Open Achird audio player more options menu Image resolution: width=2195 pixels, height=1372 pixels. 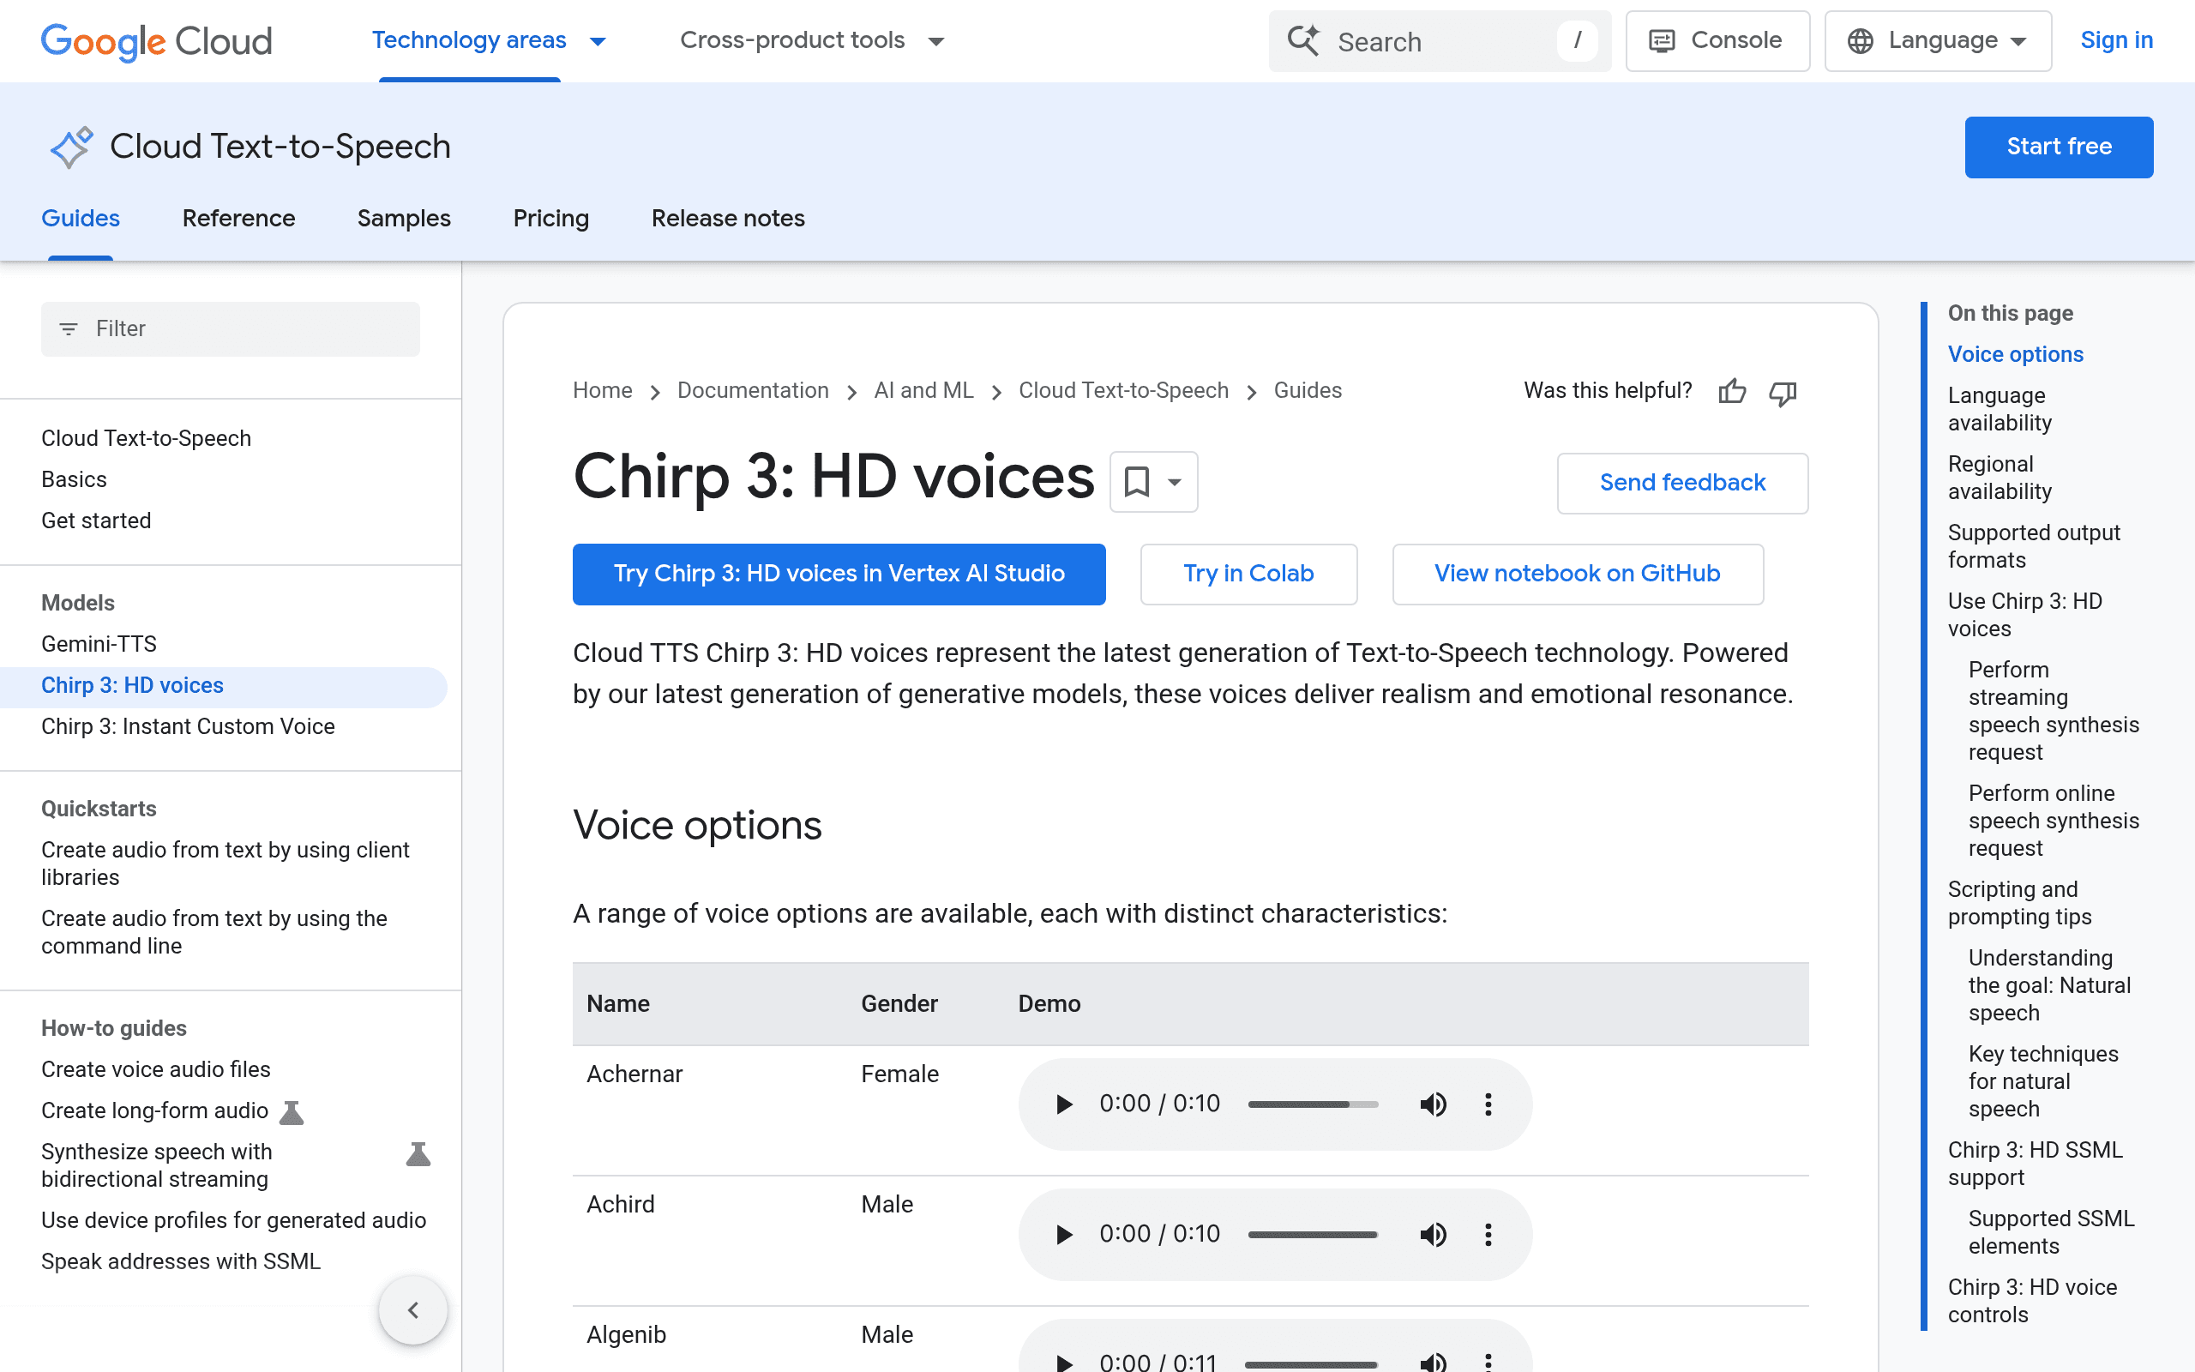[x=1488, y=1234]
